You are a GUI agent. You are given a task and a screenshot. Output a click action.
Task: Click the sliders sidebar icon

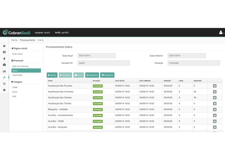pyautogui.click(x=4, y=84)
